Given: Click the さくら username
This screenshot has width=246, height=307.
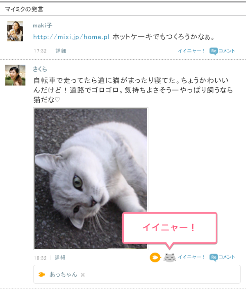Looking at the screenshot, I should 40,69.
